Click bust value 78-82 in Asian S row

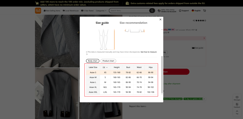128,72
